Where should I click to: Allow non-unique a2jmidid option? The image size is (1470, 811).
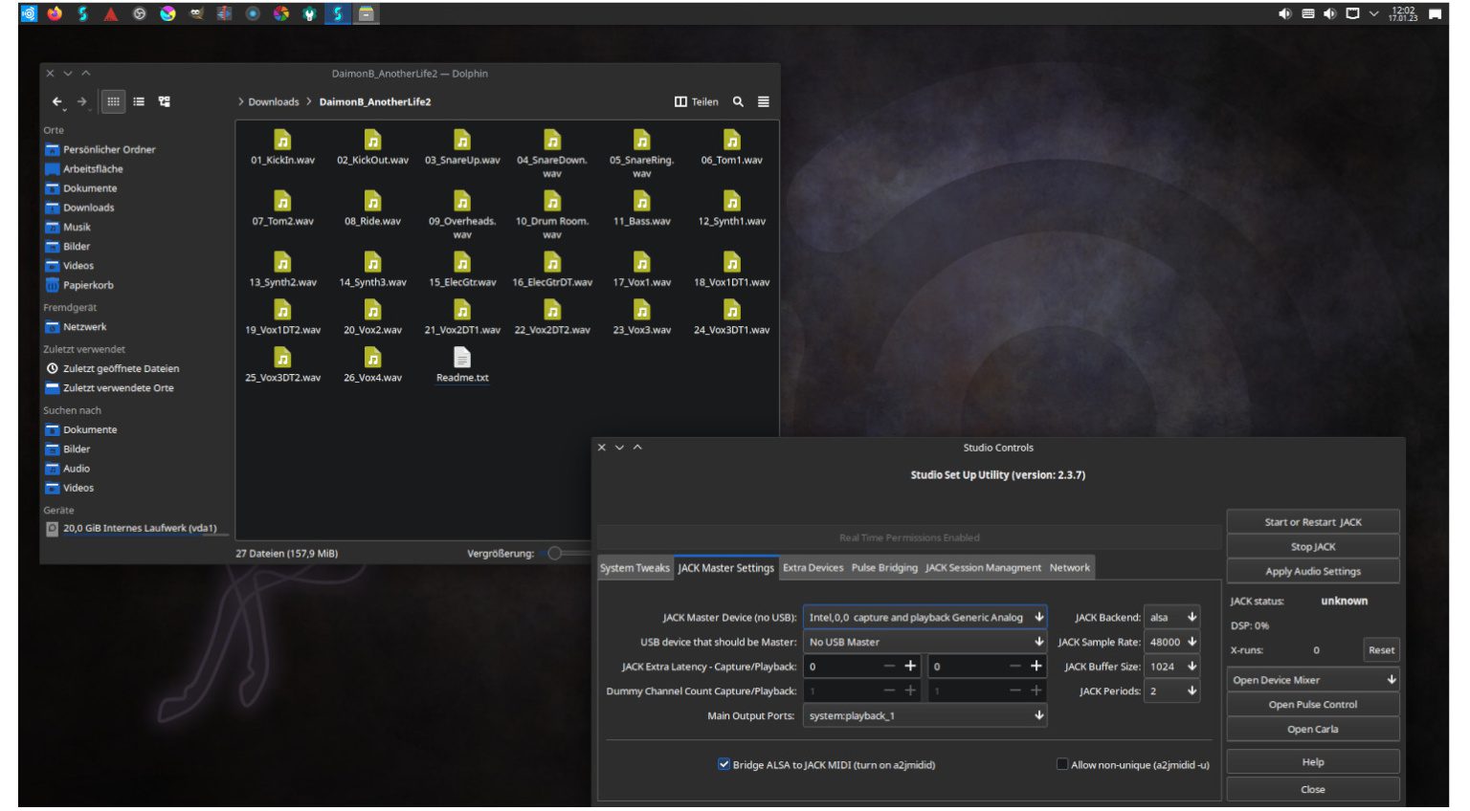pos(1061,764)
